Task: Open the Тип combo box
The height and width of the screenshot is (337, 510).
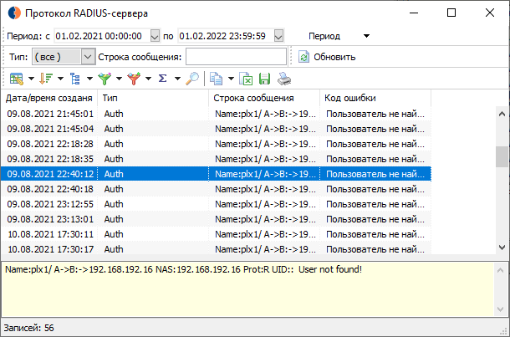Action: tap(88, 57)
